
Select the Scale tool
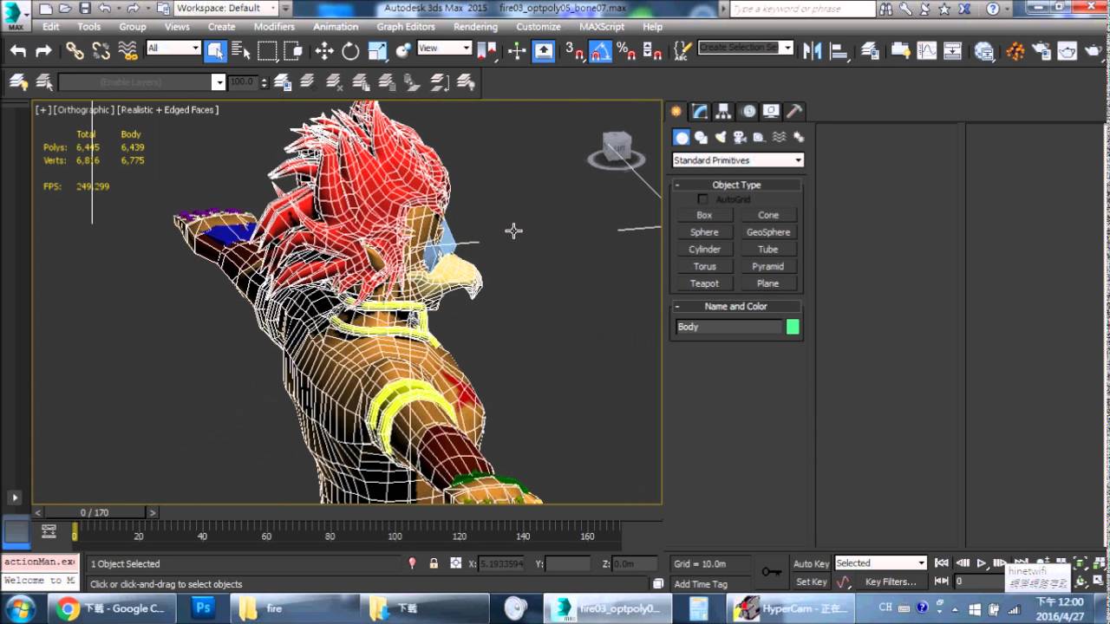point(377,51)
